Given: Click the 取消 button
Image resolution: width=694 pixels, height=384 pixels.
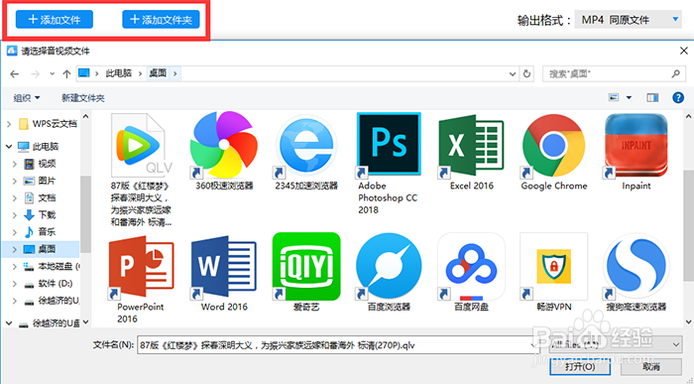Looking at the screenshot, I should tap(651, 366).
